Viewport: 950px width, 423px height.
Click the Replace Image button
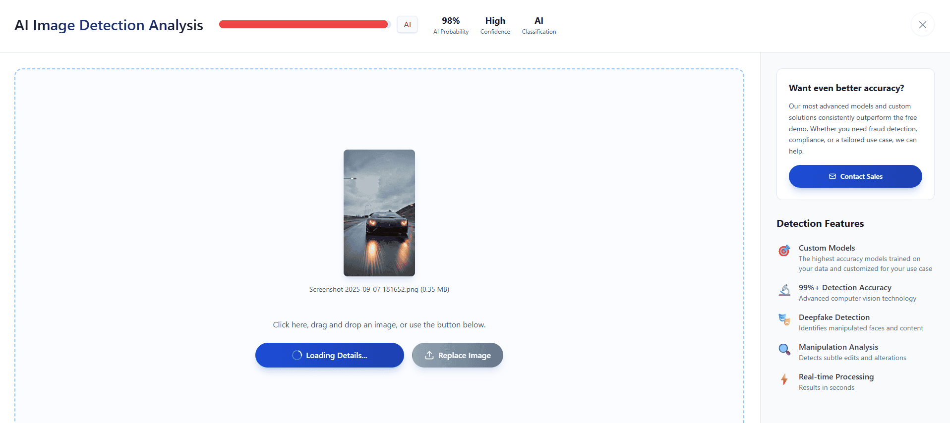click(457, 355)
